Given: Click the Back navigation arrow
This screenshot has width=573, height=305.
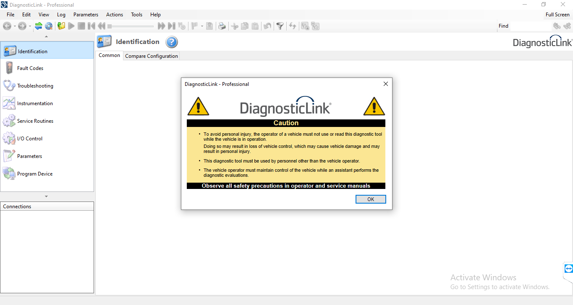Looking at the screenshot, I should tap(7, 26).
